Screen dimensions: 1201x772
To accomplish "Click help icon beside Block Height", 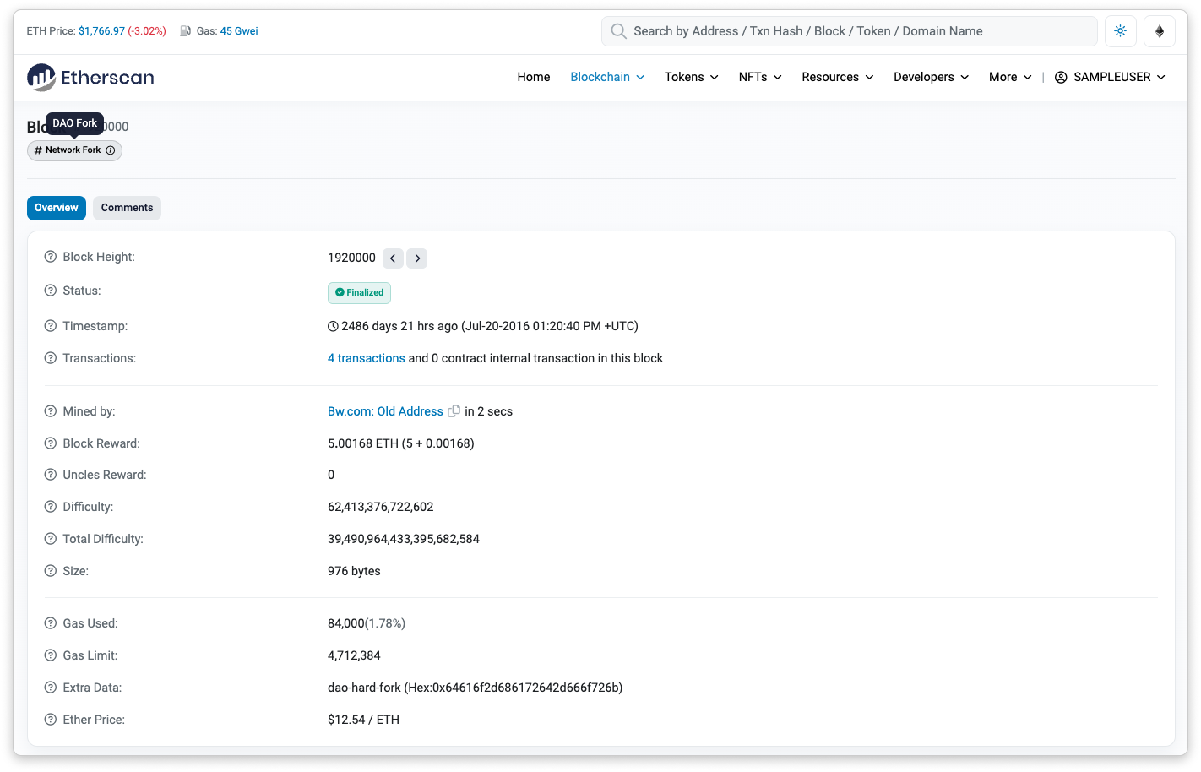I will 51,257.
